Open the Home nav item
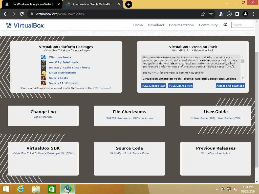This screenshot has height=194, width=259. click(x=138, y=25)
